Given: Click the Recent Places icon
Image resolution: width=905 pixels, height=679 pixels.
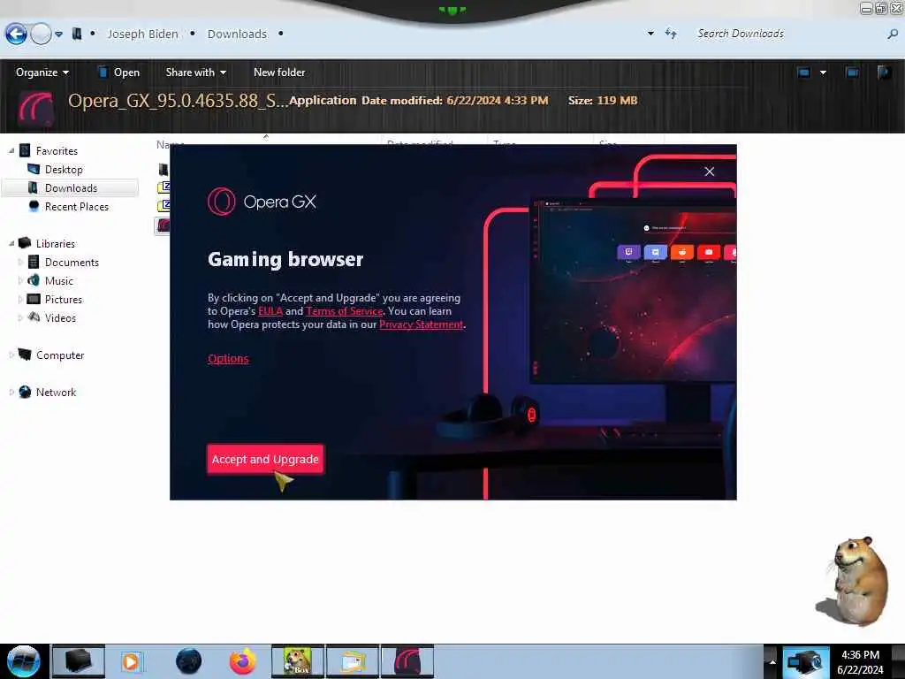Looking at the screenshot, I should point(34,206).
